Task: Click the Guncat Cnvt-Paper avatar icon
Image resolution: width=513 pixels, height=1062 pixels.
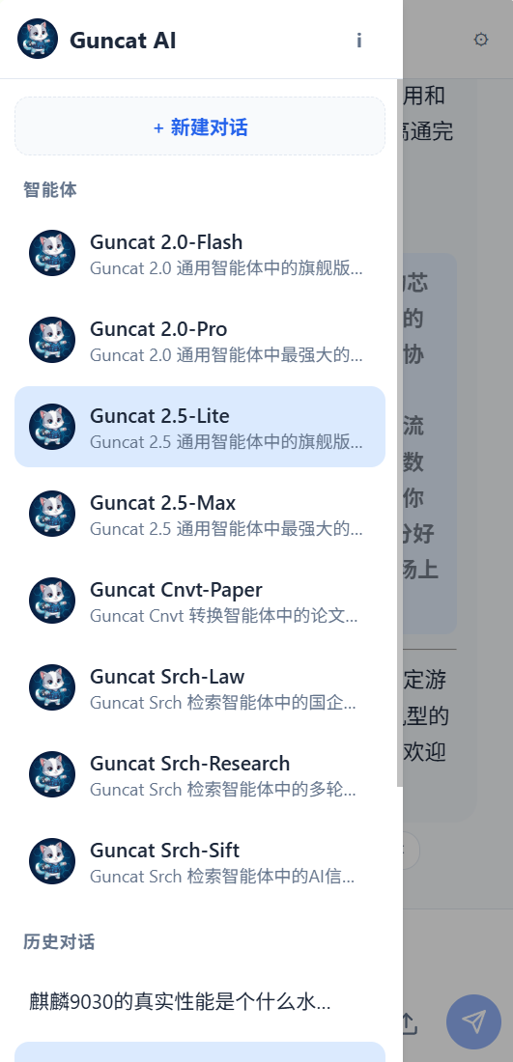Action: (52, 601)
